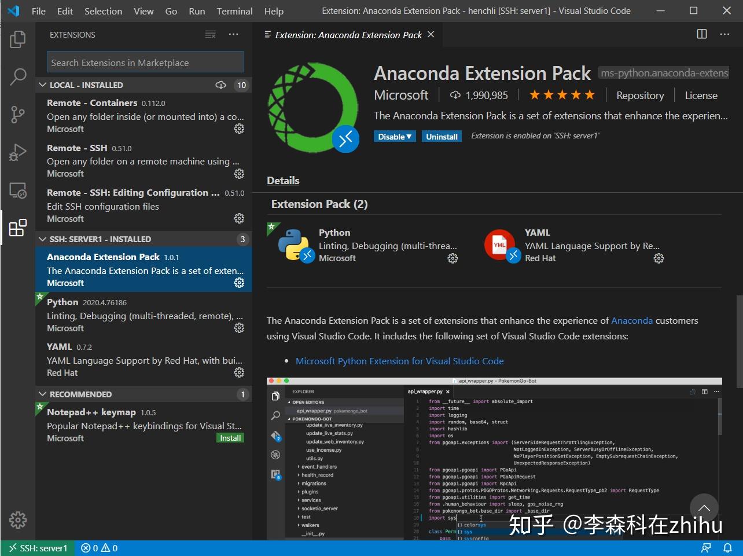This screenshot has width=743, height=556.
Task: Click the Split Editor icon
Action: pos(701,34)
